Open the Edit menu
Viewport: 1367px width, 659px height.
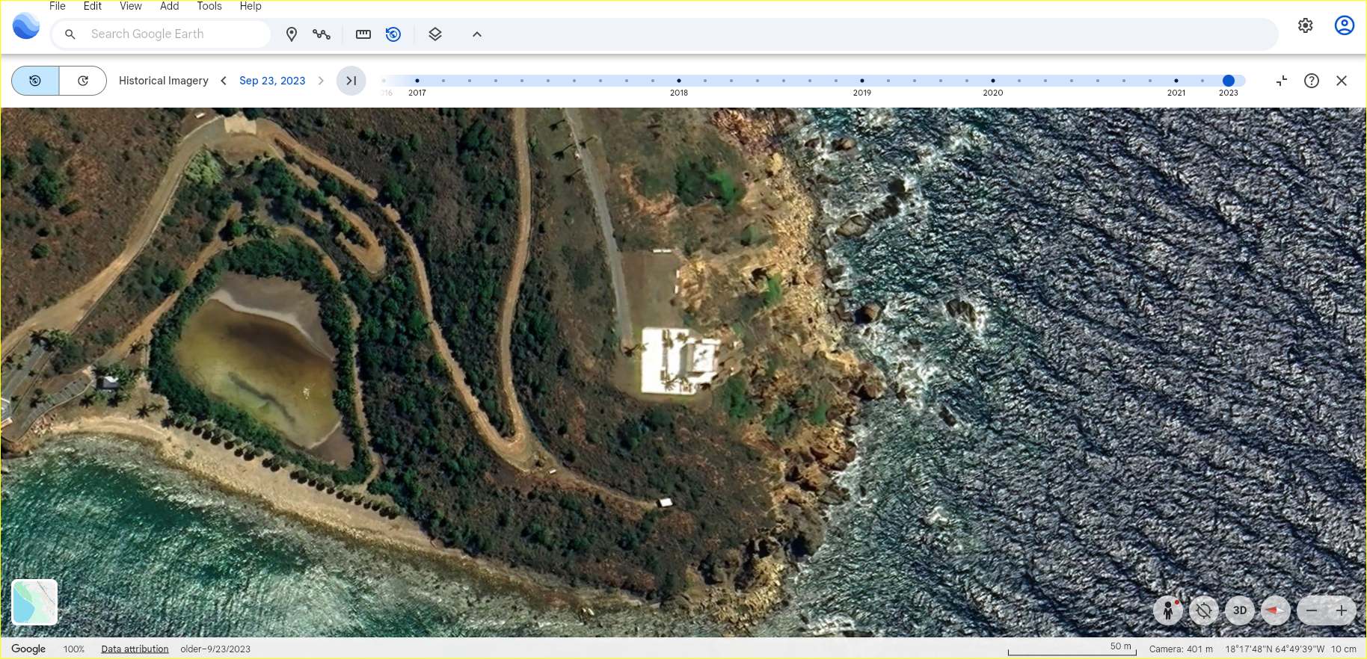click(93, 6)
